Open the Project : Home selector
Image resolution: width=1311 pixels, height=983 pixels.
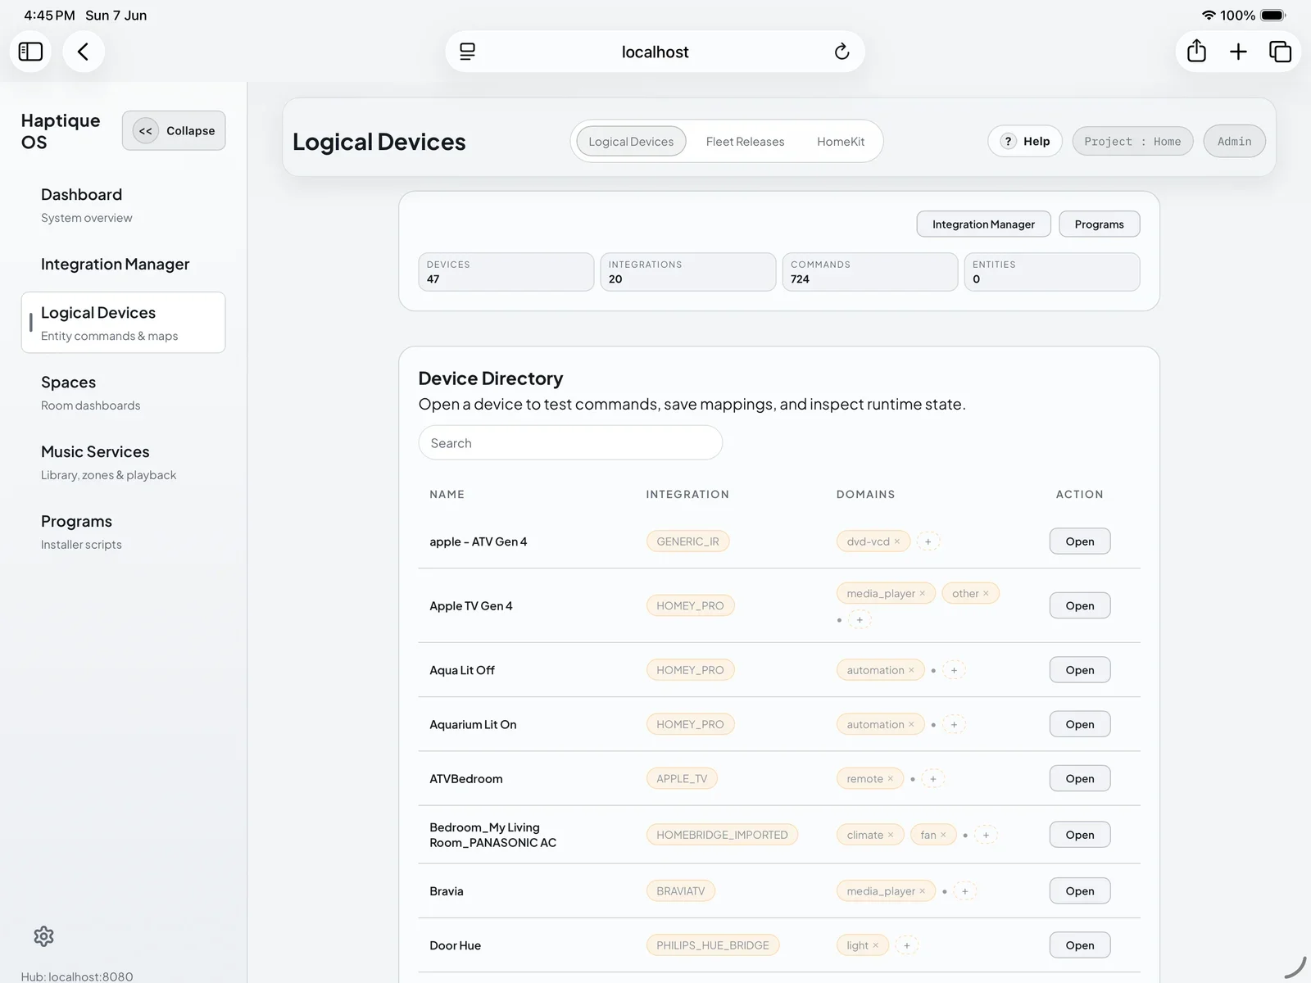1132,141
